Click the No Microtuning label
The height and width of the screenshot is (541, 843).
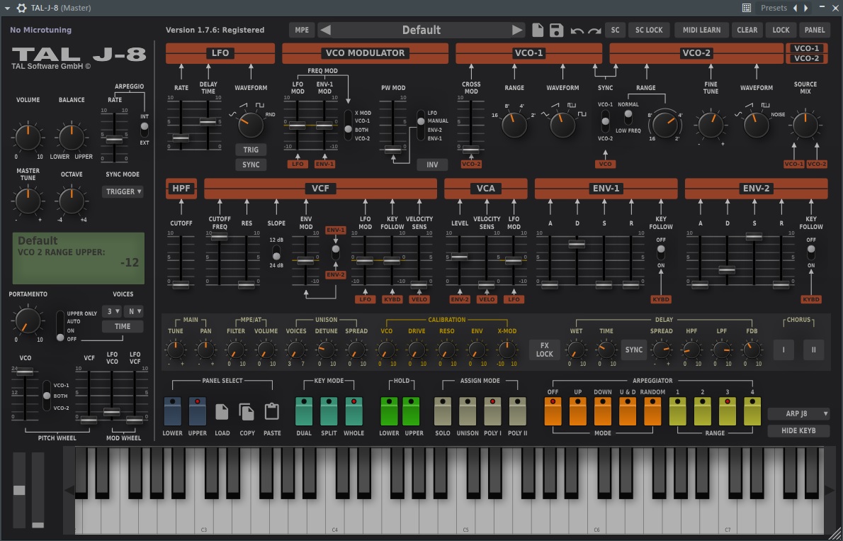41,30
